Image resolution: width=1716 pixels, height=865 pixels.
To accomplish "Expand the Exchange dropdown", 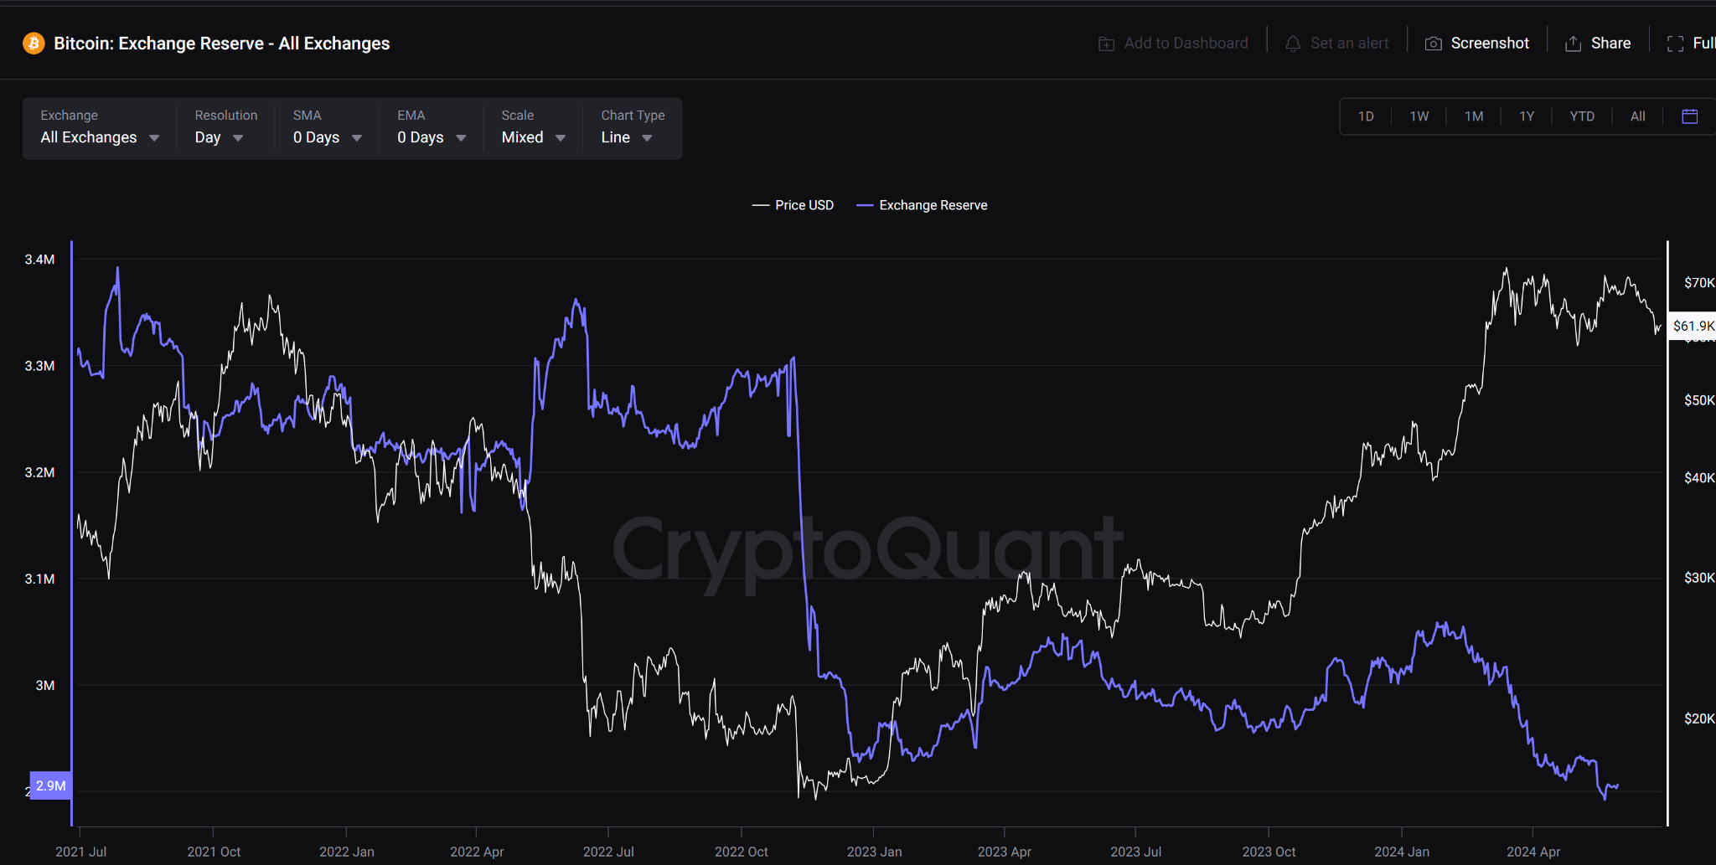I will pyautogui.click(x=100, y=137).
